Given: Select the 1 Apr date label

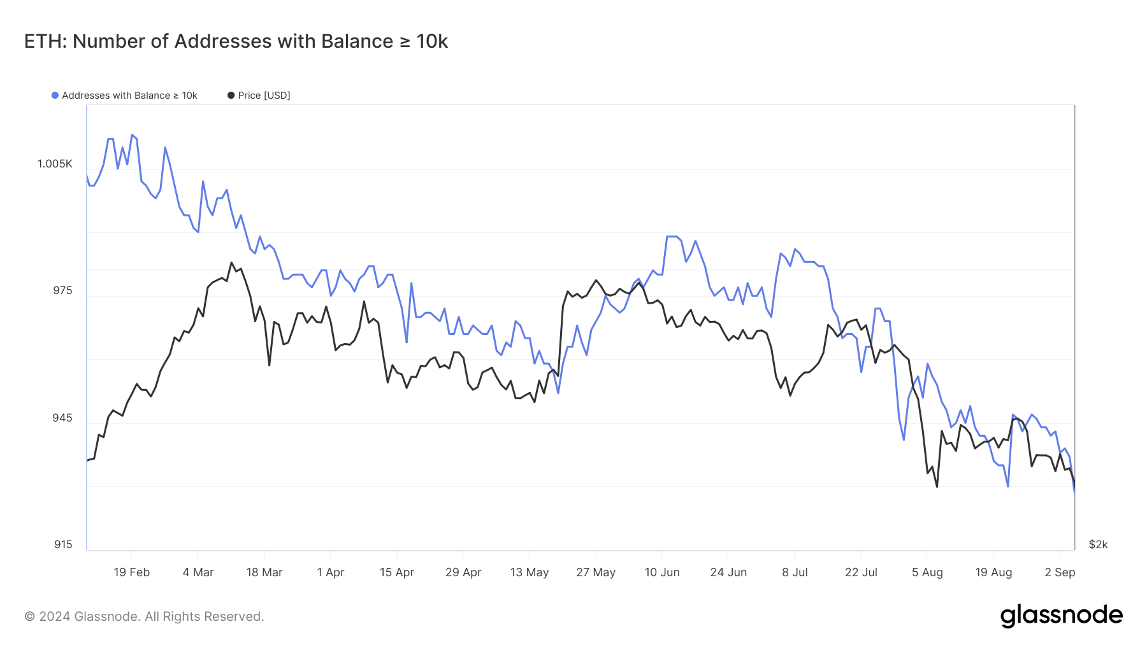Looking at the screenshot, I should pyautogui.click(x=331, y=572).
